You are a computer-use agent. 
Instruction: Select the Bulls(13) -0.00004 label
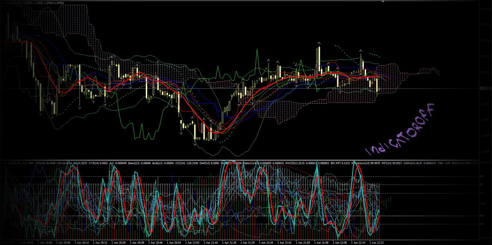[x=163, y=163]
